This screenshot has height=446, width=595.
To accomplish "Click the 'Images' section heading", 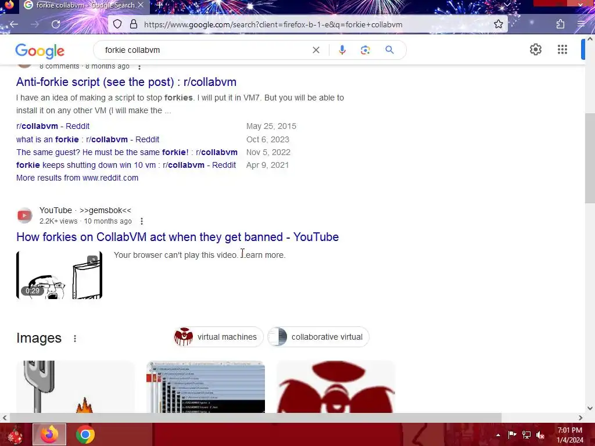I will (39, 338).
